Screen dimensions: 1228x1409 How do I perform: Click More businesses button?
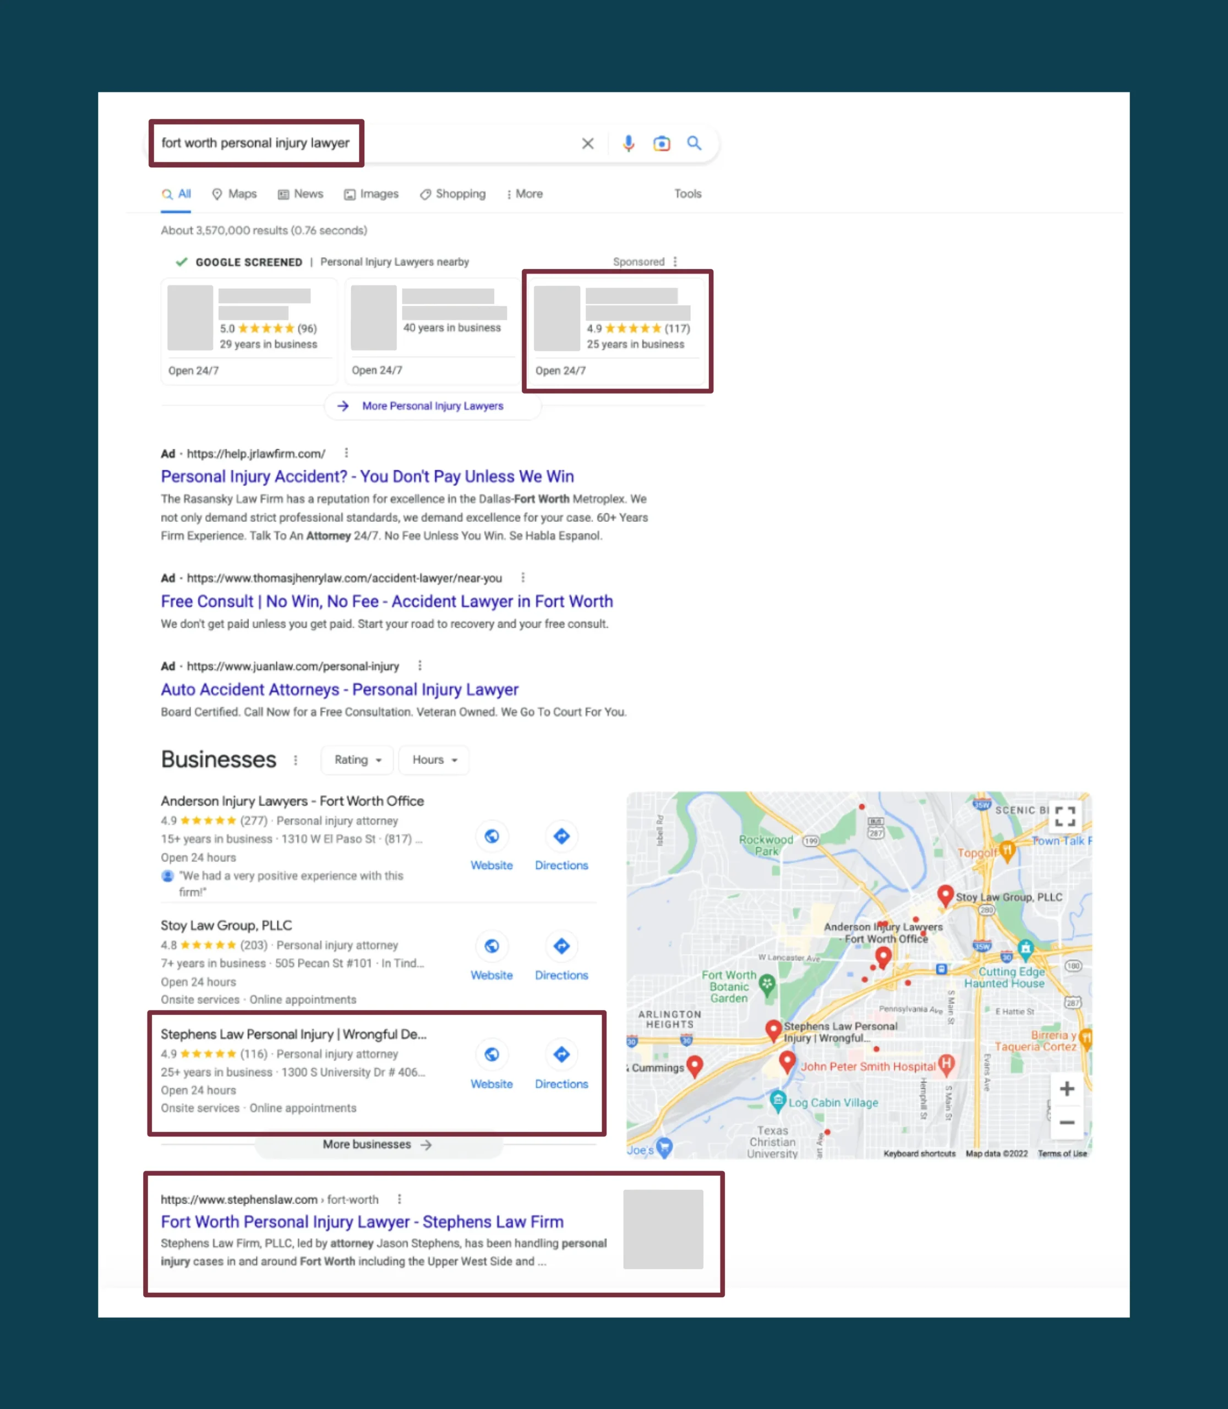click(x=378, y=1144)
